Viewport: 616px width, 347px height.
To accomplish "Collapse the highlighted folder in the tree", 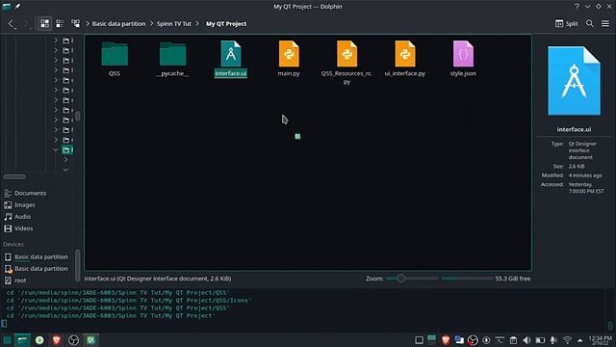I will tap(56, 150).
